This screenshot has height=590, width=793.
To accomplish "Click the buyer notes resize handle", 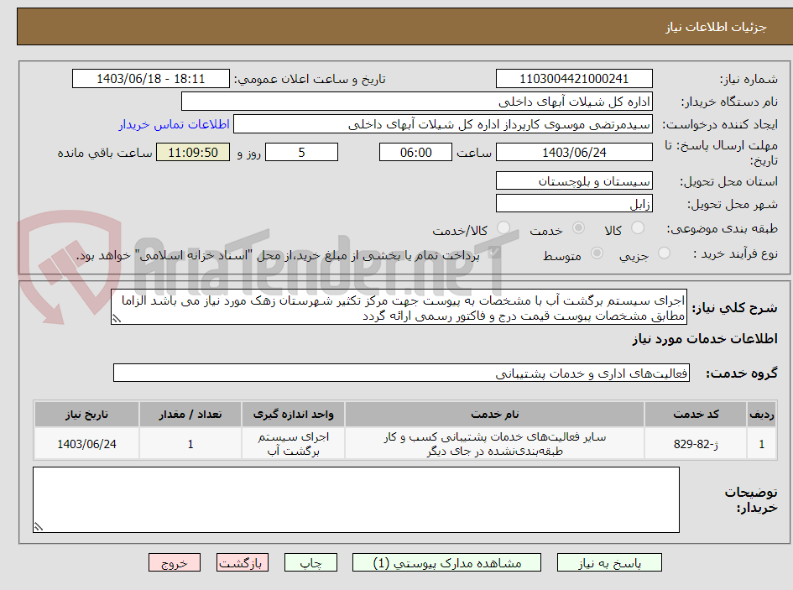I will 39,527.
